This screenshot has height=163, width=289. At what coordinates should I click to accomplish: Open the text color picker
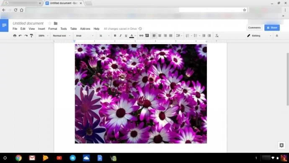click(x=132, y=36)
